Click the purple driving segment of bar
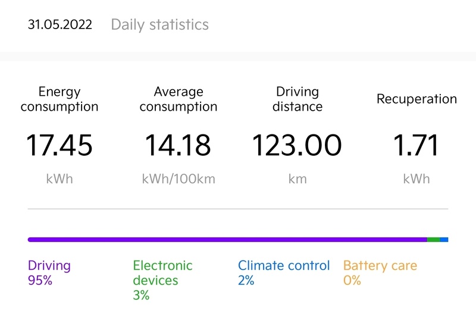The height and width of the screenshot is (317, 476). [x=226, y=240]
